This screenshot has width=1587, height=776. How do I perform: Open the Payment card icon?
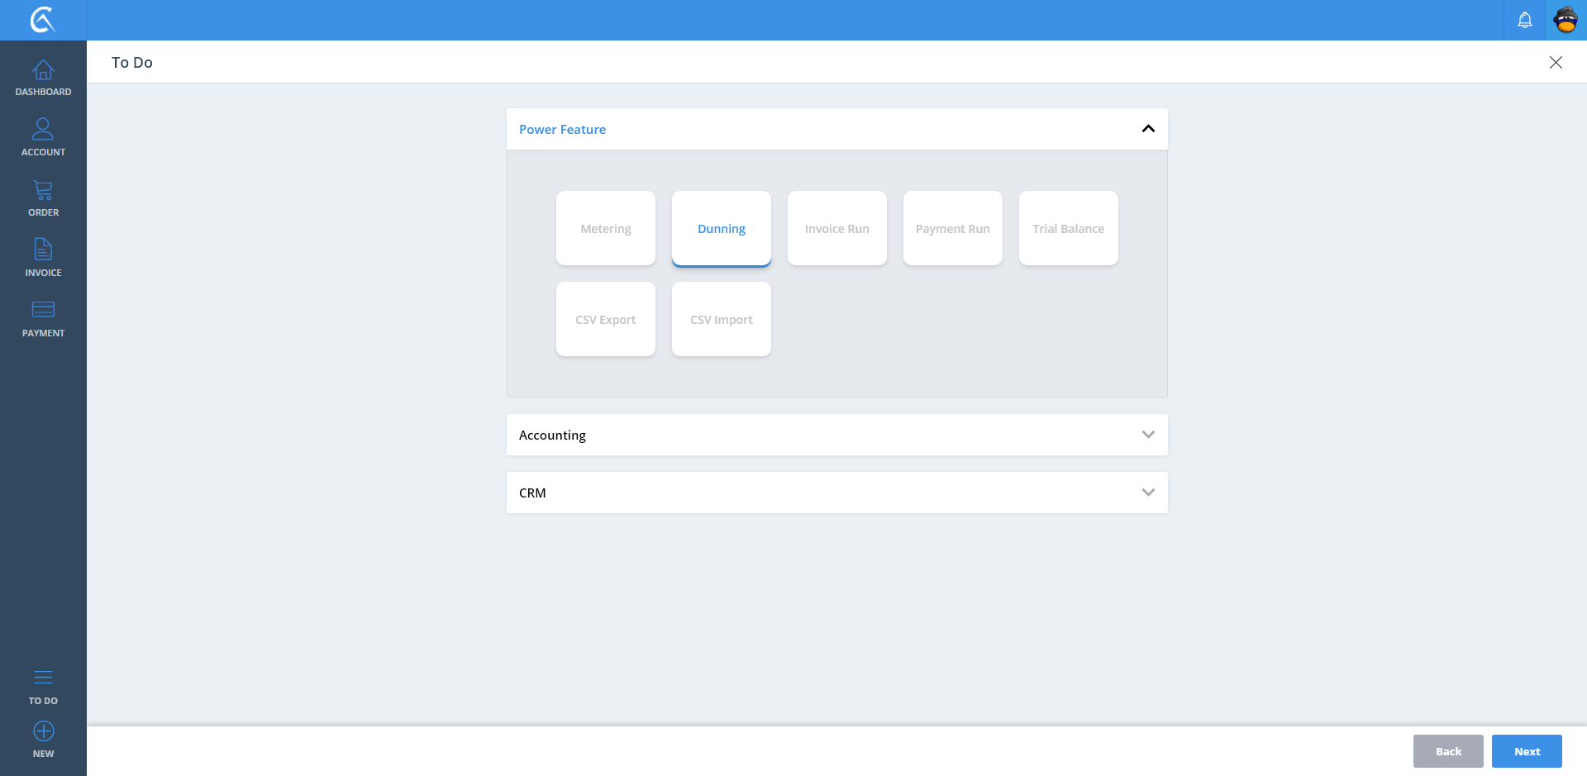[x=43, y=311]
